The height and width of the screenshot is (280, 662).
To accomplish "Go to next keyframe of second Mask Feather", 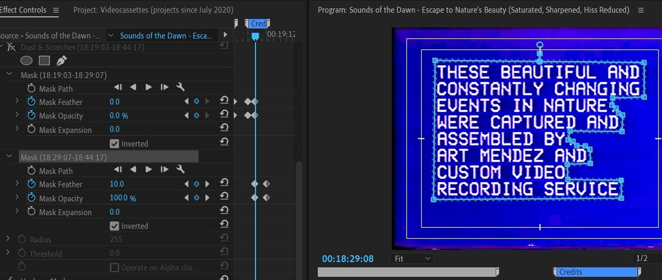I will tap(207, 184).
